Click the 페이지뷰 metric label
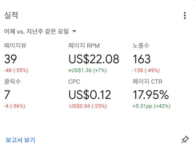The image size is (196, 151). 15,46
